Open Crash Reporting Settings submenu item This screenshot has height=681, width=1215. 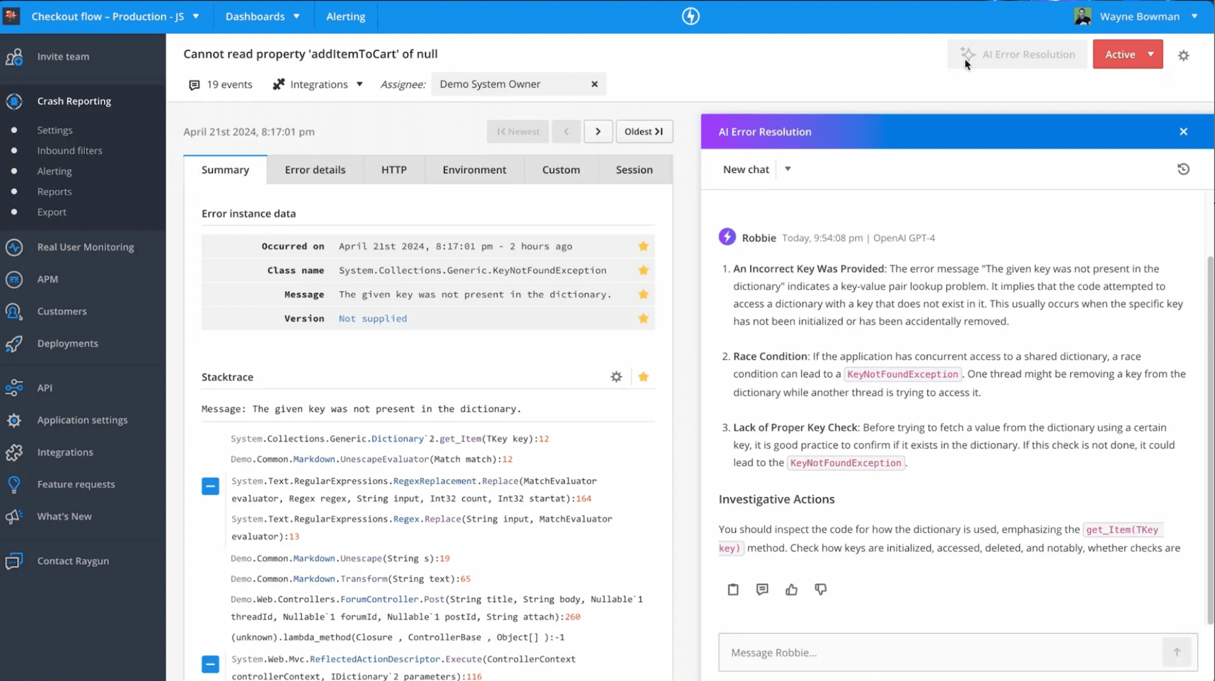[x=55, y=130]
